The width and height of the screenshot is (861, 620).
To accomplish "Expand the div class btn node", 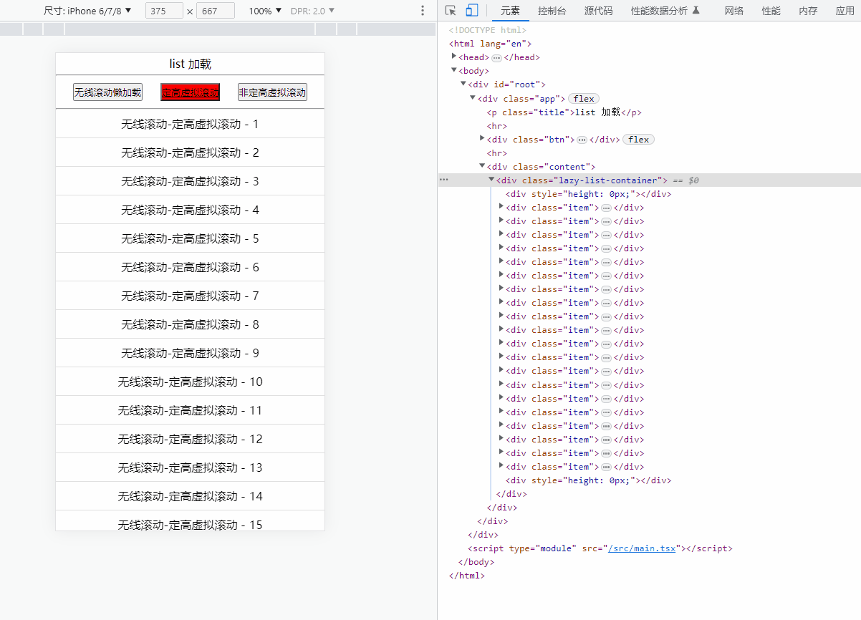I will [x=482, y=137].
